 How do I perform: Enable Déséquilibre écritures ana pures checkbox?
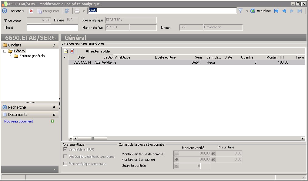[x=65, y=156]
